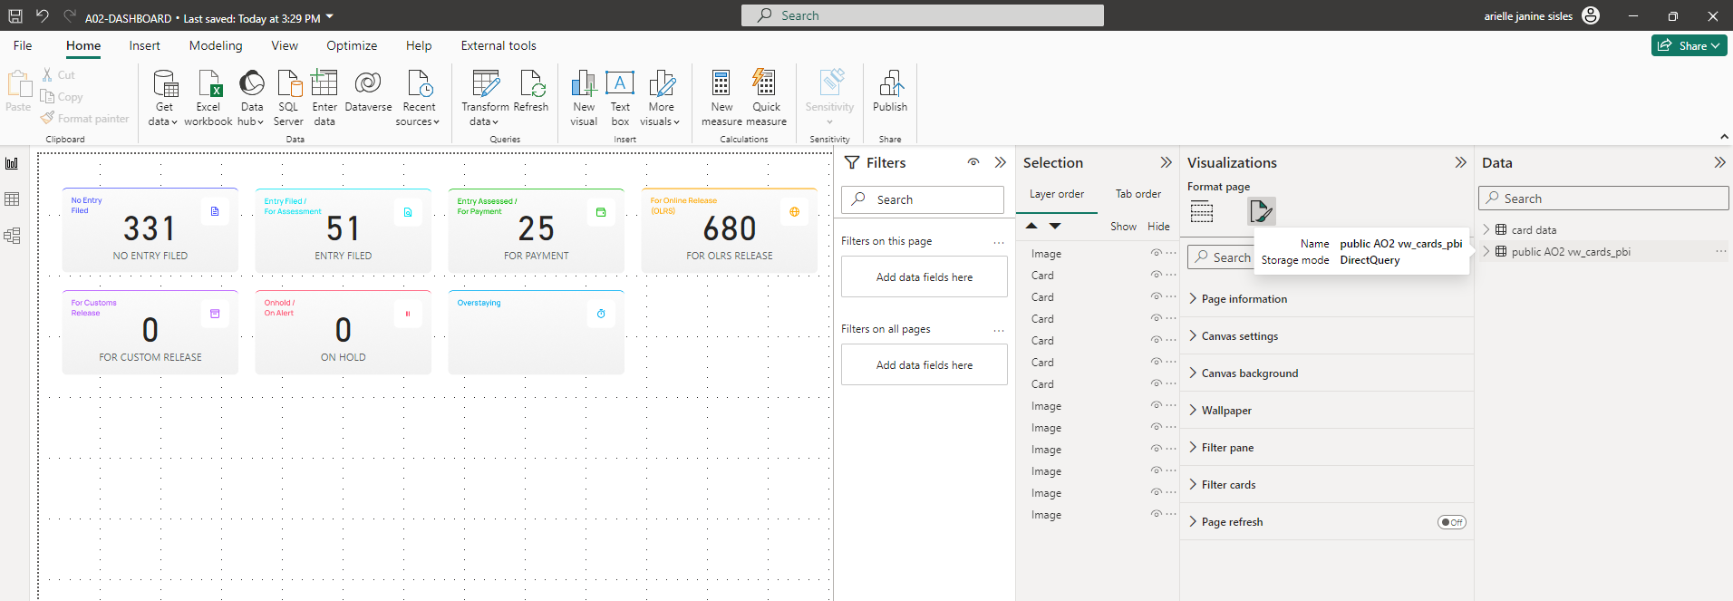Collapse the Selection pane
This screenshot has width=1733, height=601.
pos(1166,162)
